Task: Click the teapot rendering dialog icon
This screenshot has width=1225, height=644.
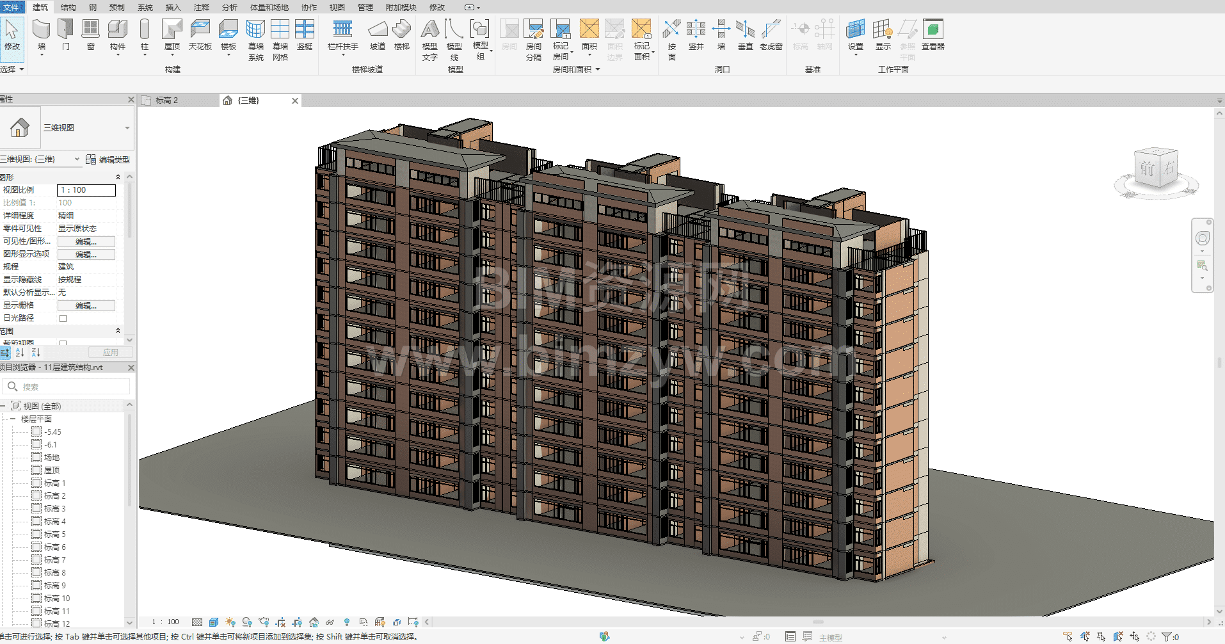Action: click(264, 622)
